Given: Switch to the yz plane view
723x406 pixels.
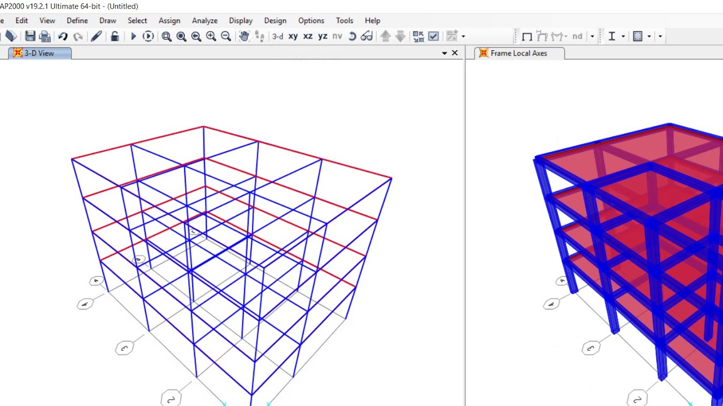Looking at the screenshot, I should point(323,36).
